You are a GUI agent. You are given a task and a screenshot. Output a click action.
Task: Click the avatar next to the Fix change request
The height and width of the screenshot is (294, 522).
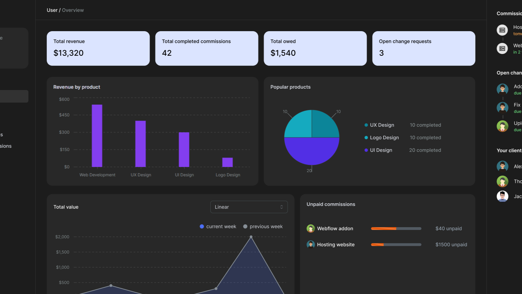(502, 107)
